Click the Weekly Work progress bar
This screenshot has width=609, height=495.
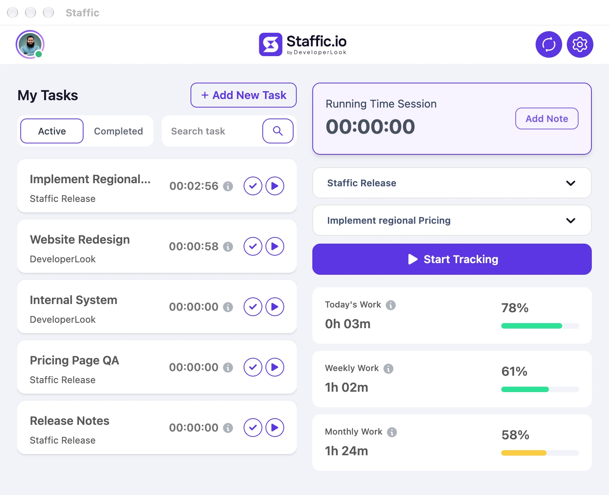(x=540, y=389)
